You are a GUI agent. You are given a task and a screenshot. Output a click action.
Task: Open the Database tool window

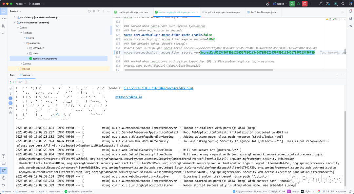[x=350, y=19]
